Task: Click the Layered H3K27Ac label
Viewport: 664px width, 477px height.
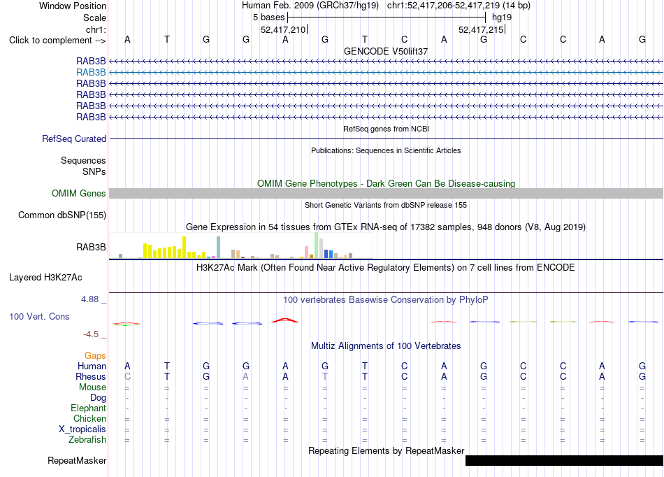Action: 45,278
